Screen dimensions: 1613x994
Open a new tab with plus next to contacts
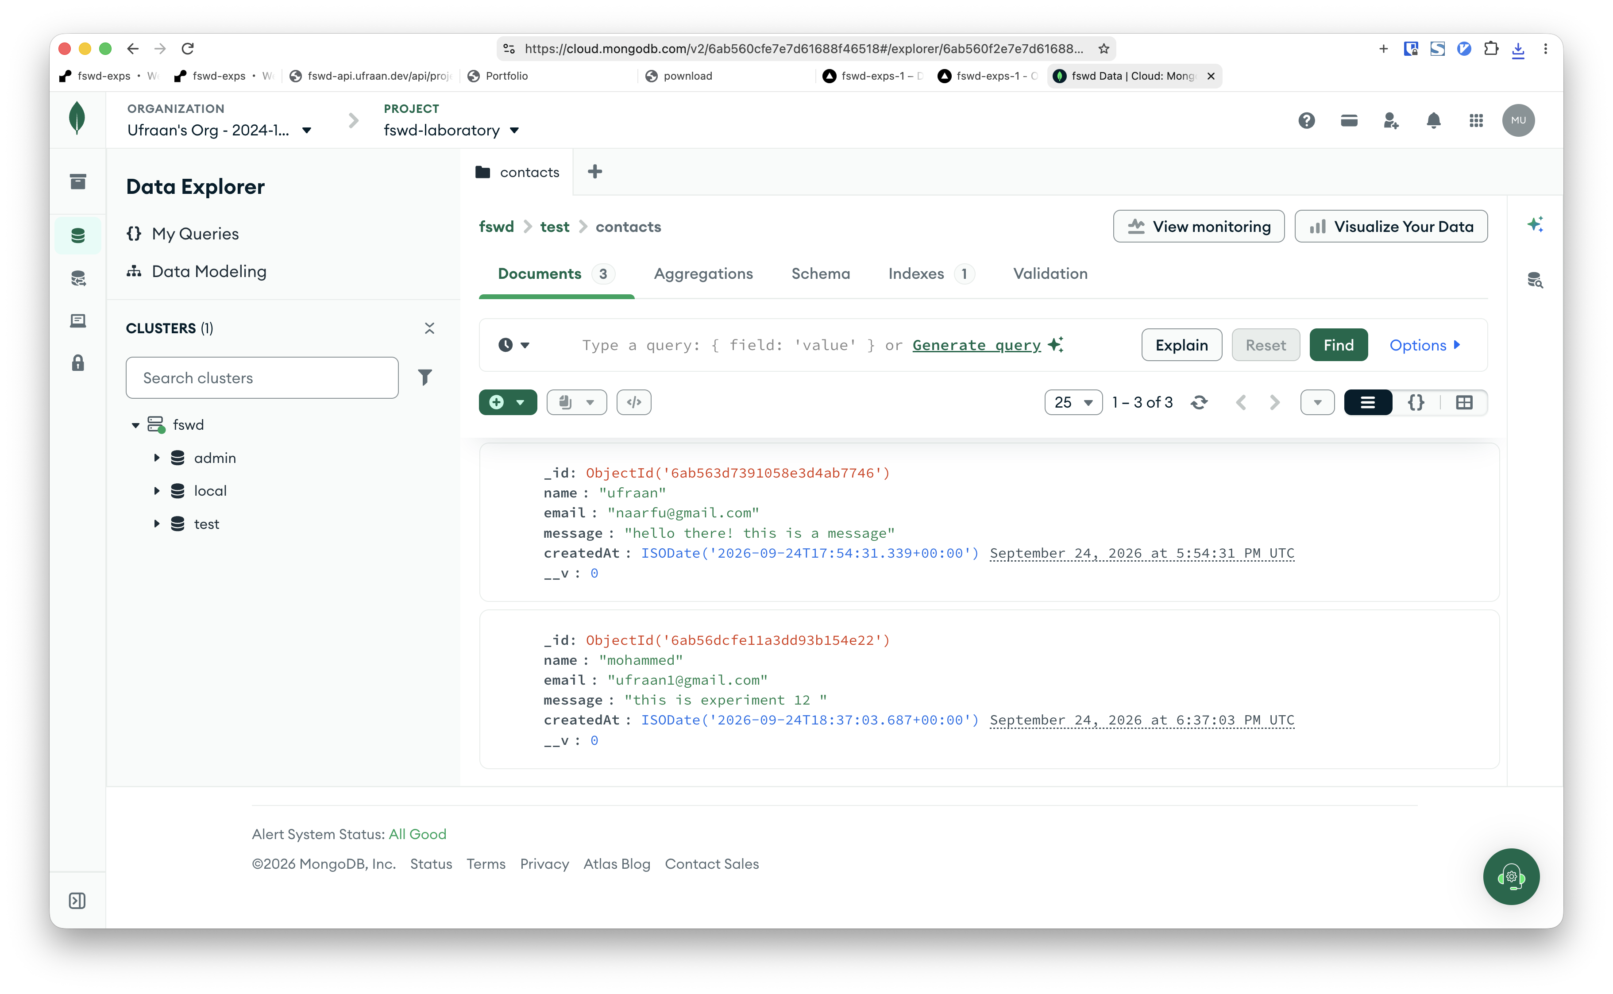594,172
